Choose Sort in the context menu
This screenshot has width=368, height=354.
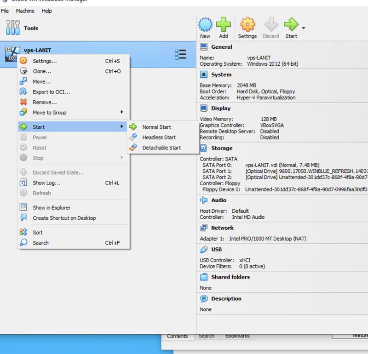click(74, 233)
